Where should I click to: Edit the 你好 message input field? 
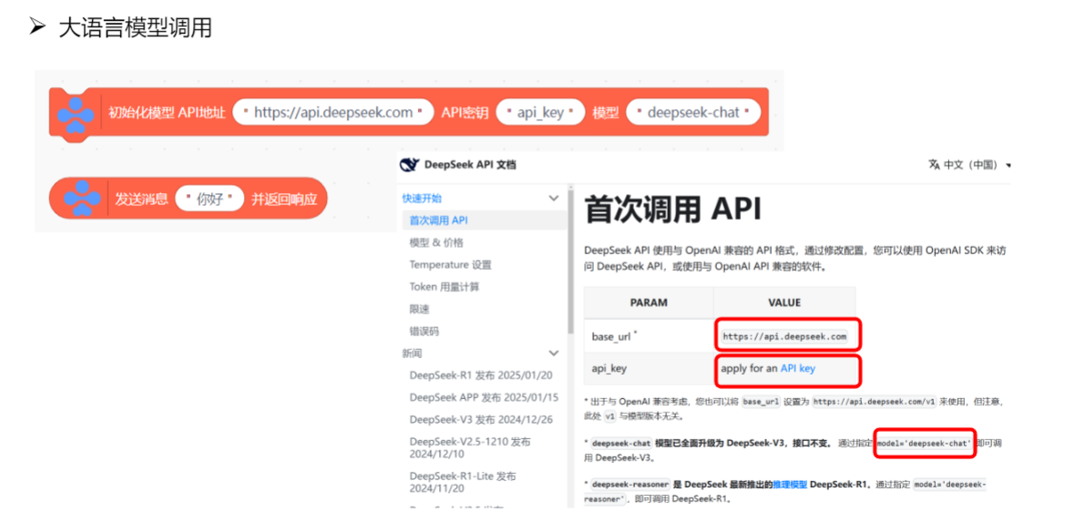pyautogui.click(x=210, y=200)
